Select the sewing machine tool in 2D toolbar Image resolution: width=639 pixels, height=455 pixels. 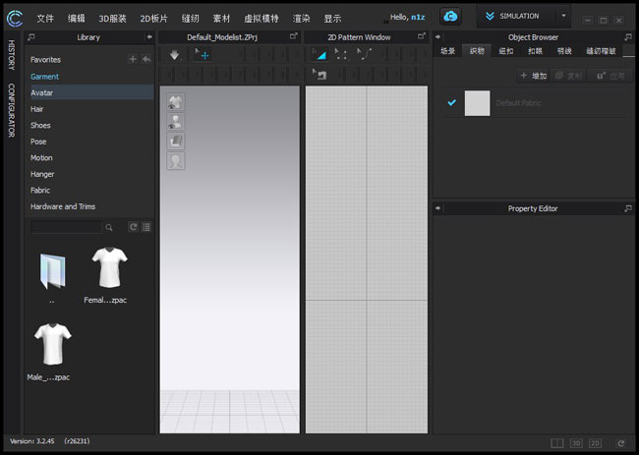tap(319, 74)
